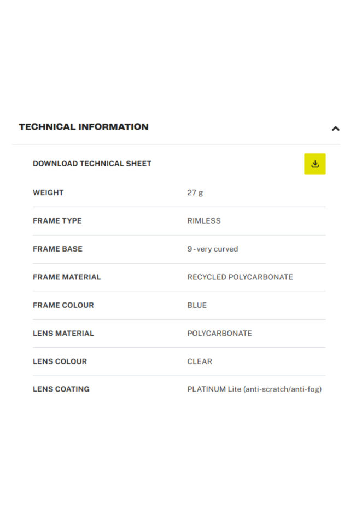The height and width of the screenshot is (525, 350).
Task: Click the CLEAR lens colour value
Action: pyautogui.click(x=200, y=361)
